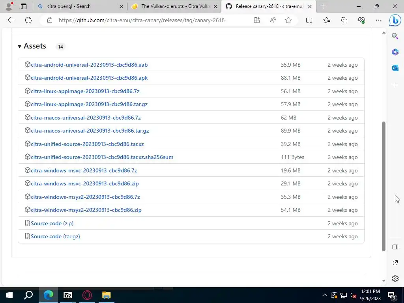Image resolution: width=404 pixels, height=303 pixels.
Task: Click the scrollbar up arrow
Action: click(383, 33)
